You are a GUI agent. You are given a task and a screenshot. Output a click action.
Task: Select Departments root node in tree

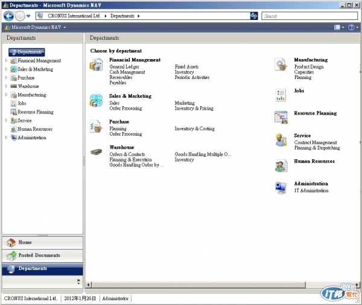pos(27,52)
